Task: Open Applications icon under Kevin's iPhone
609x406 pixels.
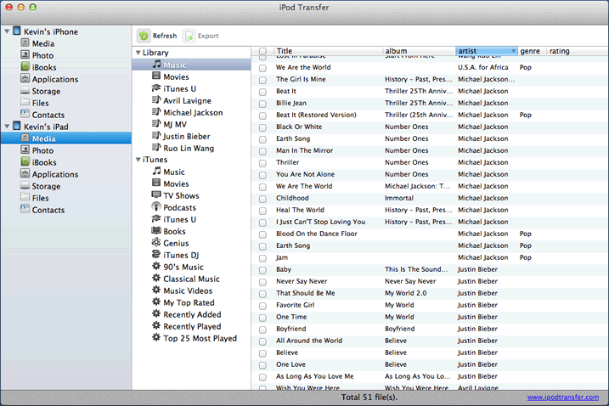Action: 25,78
